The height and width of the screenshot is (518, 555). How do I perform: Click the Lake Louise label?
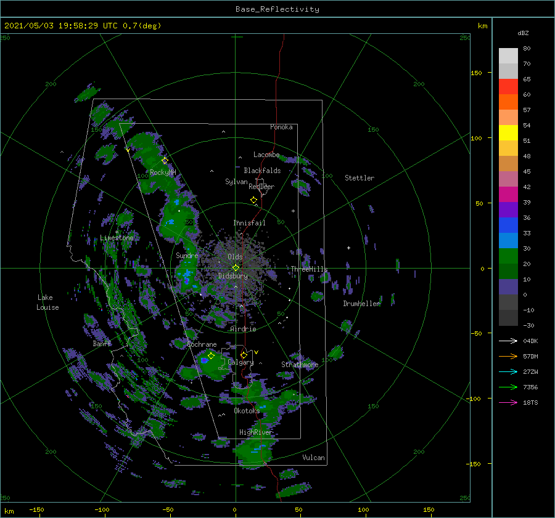[47, 302]
